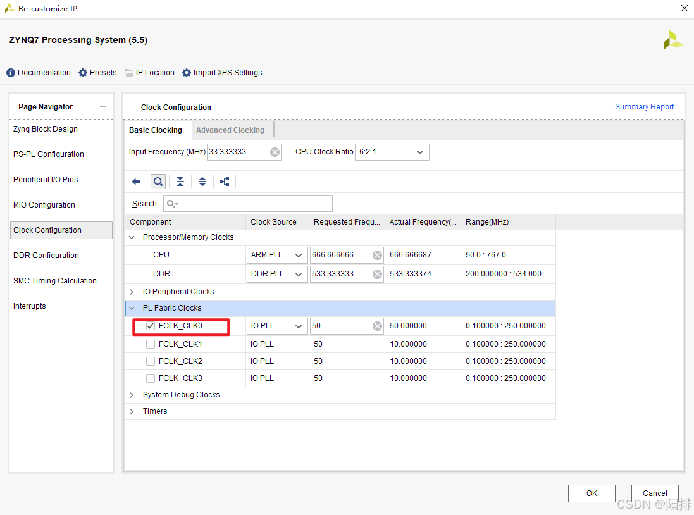The image size is (694, 515).
Task: Go to SMC Timing Calculation page
Action: click(x=55, y=281)
